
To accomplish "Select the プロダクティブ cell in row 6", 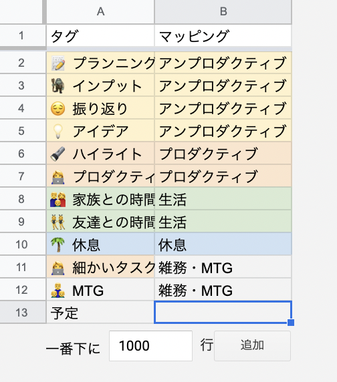I will point(223,154).
